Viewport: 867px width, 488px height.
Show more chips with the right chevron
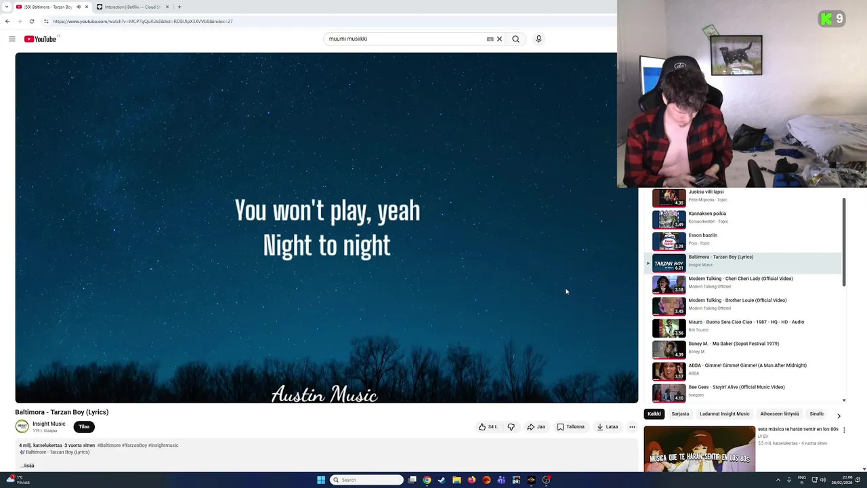(839, 415)
